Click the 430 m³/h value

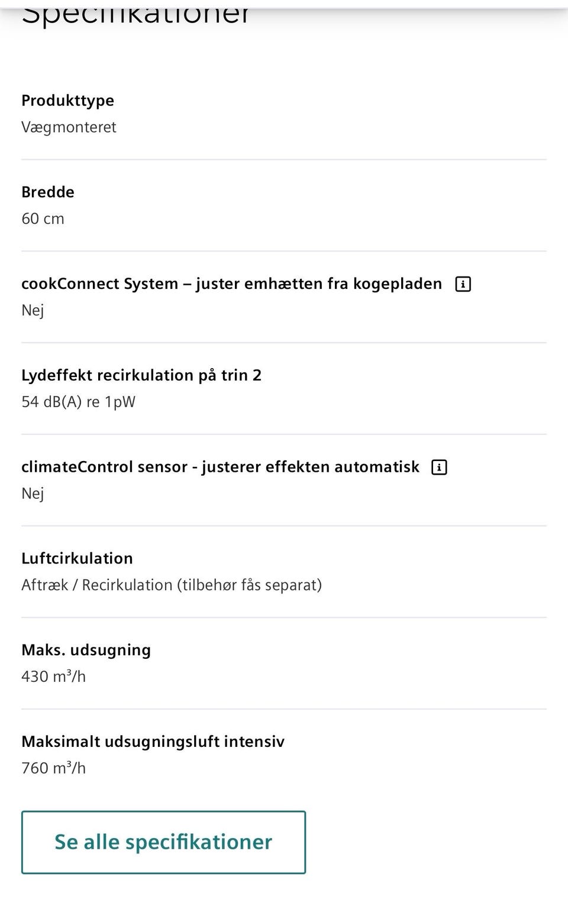(53, 676)
